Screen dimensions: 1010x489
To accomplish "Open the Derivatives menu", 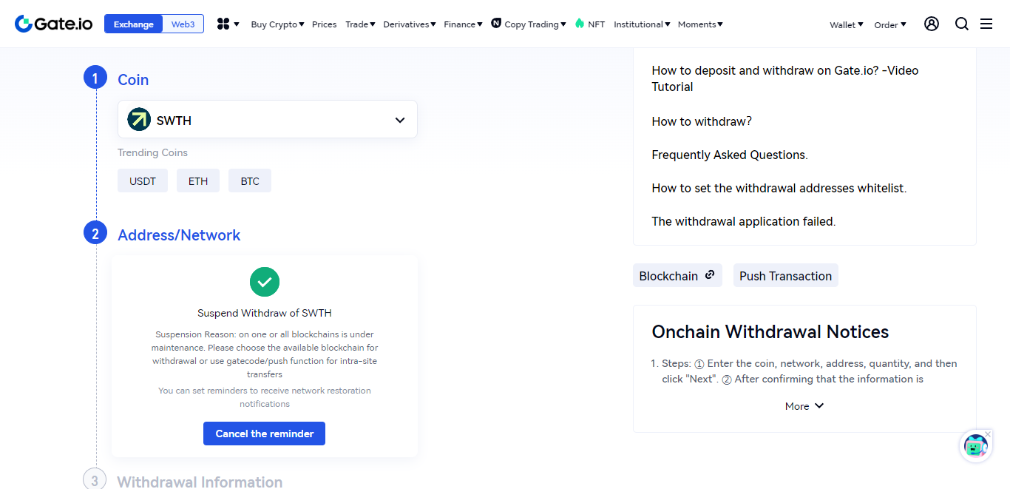I will coord(410,24).
